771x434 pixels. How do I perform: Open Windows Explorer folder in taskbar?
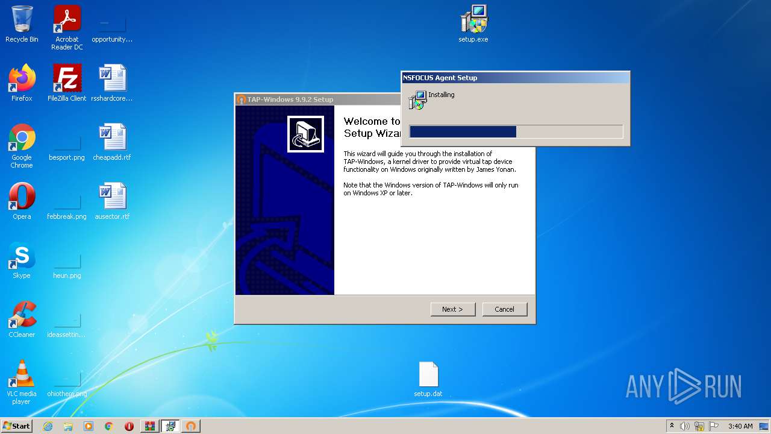tap(68, 426)
